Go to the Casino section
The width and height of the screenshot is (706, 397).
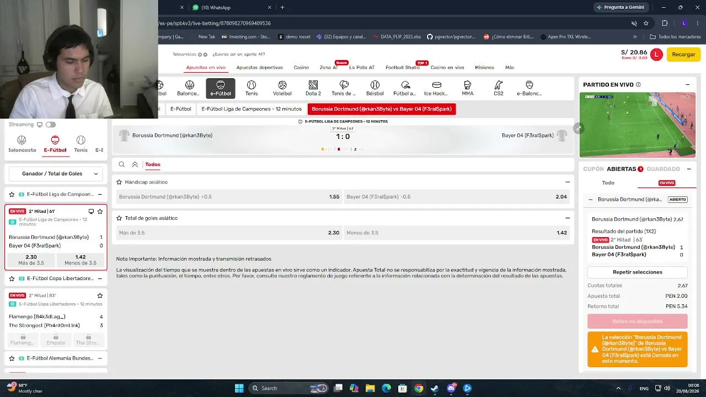tap(301, 67)
